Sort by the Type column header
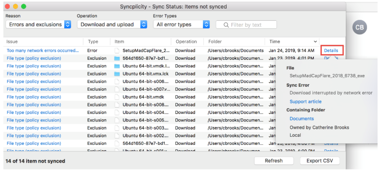384x170 pixels. tap(93, 42)
